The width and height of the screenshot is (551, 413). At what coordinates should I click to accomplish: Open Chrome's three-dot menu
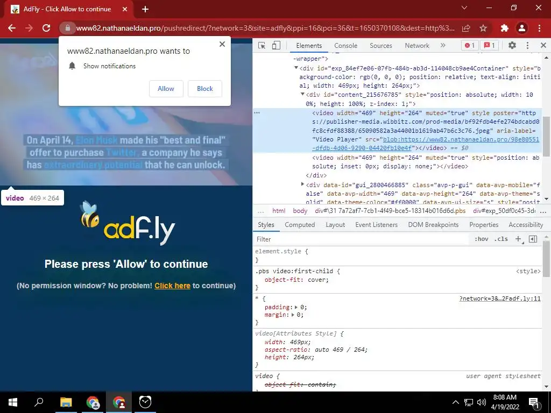click(x=539, y=28)
